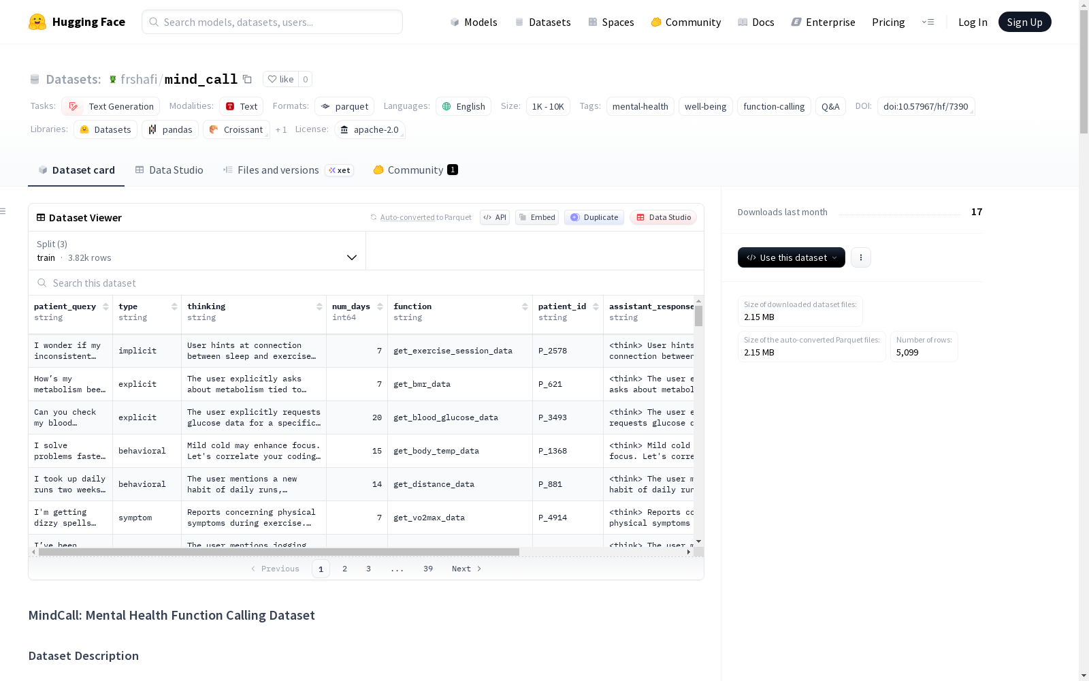Click the search magnifier in dataset search
1089x681 pixels.
[x=42, y=283]
